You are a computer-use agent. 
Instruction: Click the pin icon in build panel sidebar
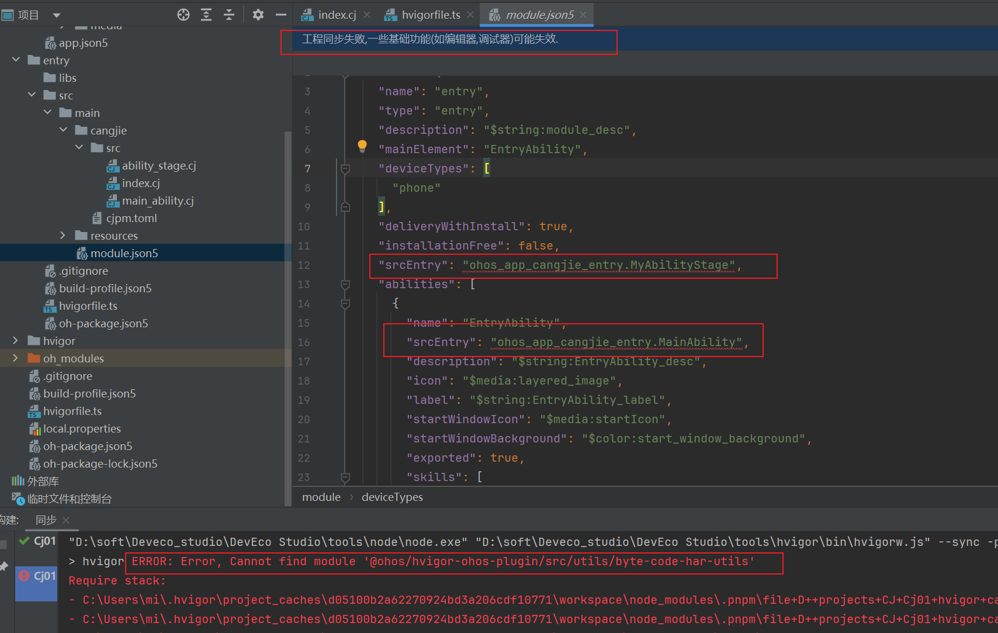pyautogui.click(x=4, y=566)
